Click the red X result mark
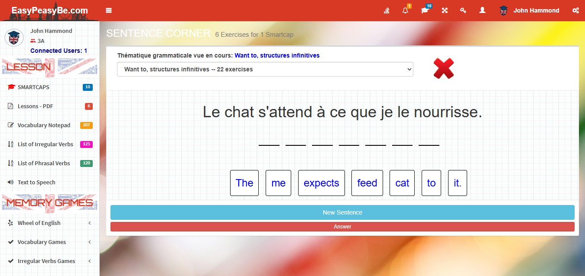 click(x=444, y=68)
